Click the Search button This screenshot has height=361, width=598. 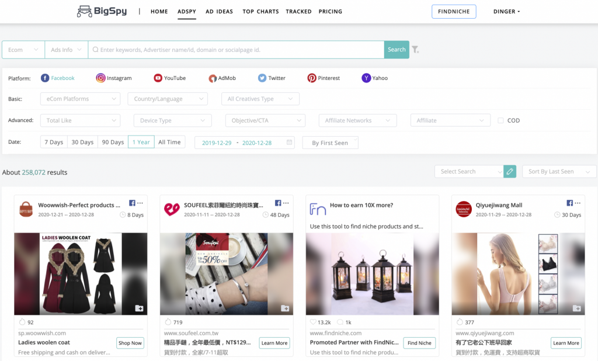tap(397, 50)
